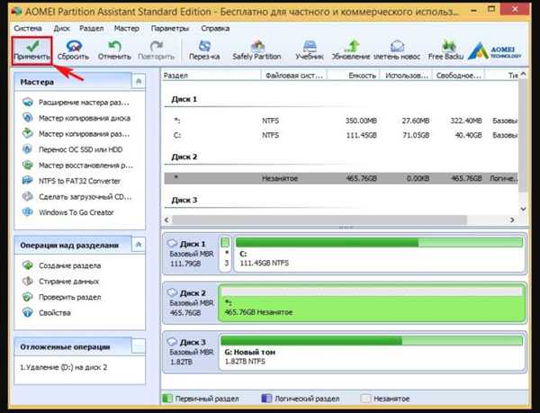Click the Перез-ка (Reload) toolbar icon
Image resolution: width=540 pixels, height=413 pixels.
(x=204, y=50)
